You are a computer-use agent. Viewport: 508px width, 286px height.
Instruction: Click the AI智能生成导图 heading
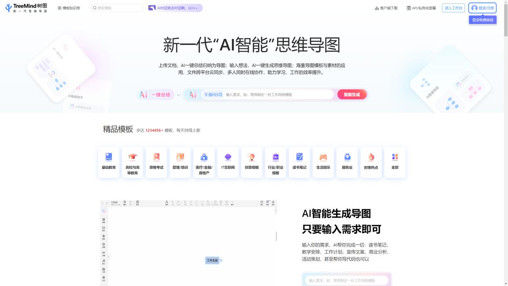coord(337,213)
